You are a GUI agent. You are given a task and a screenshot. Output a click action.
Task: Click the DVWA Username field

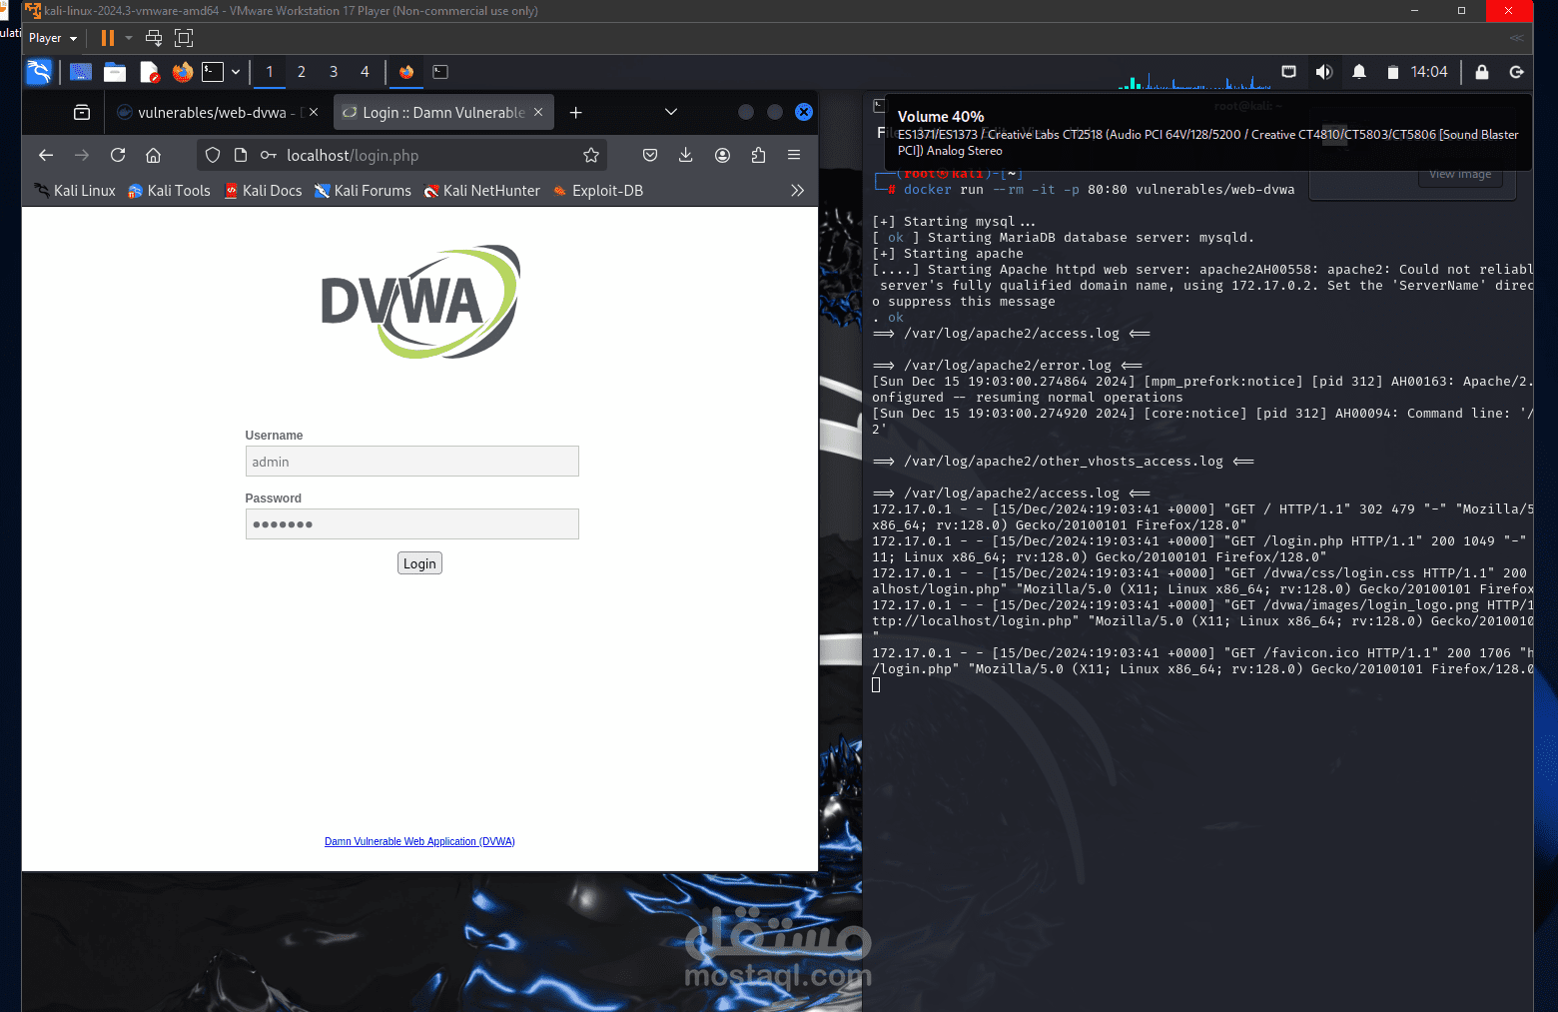tap(412, 462)
